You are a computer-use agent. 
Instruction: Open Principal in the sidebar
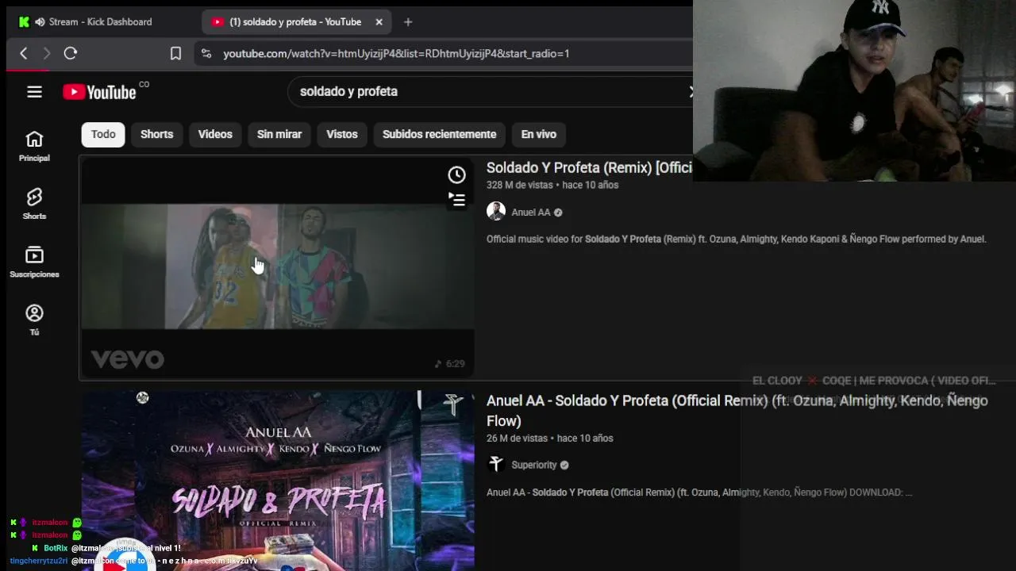click(34, 147)
